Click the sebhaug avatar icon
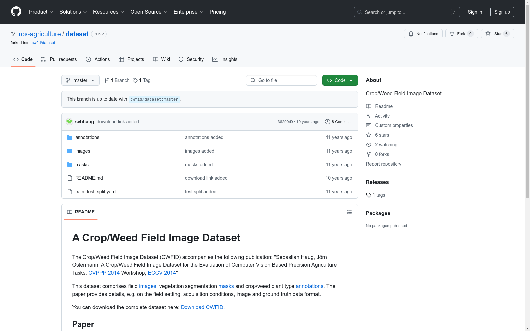The width and height of the screenshot is (530, 331). pos(69,122)
